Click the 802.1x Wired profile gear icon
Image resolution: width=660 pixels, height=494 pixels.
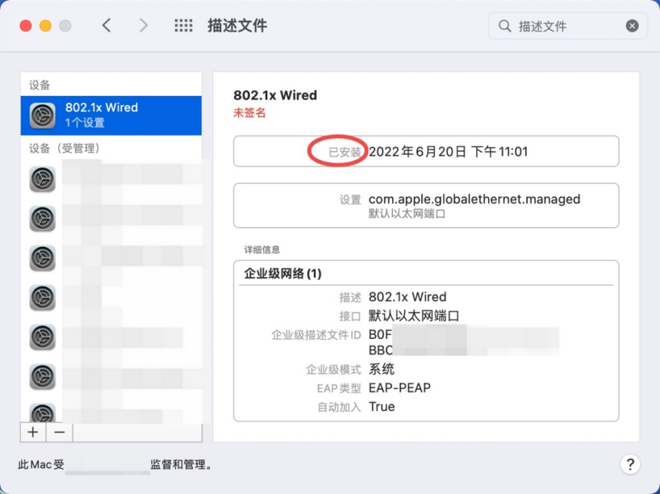click(43, 116)
